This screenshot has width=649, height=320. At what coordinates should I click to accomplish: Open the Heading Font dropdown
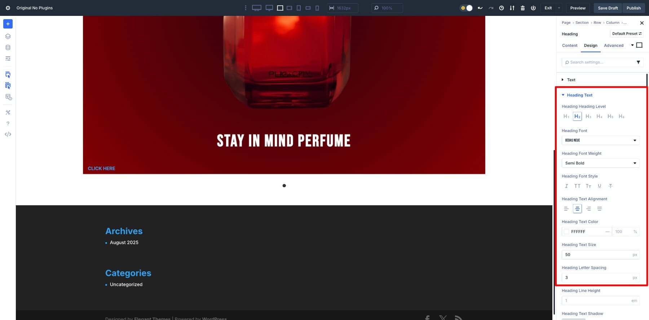click(x=600, y=140)
